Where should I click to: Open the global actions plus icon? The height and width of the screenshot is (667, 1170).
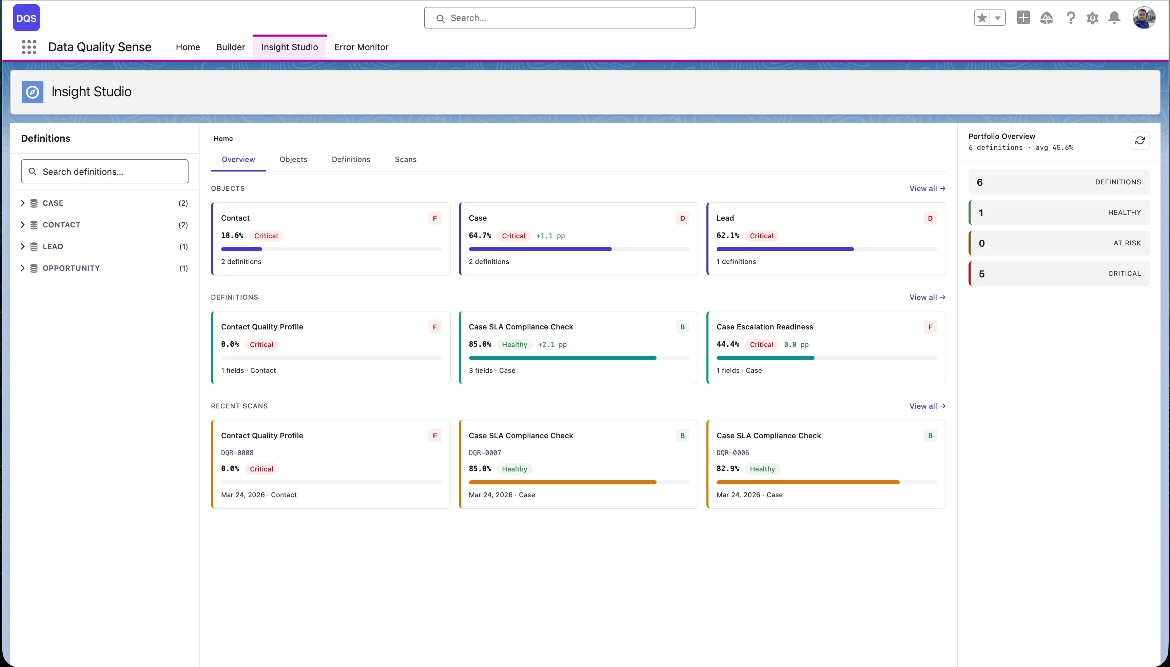(1023, 18)
